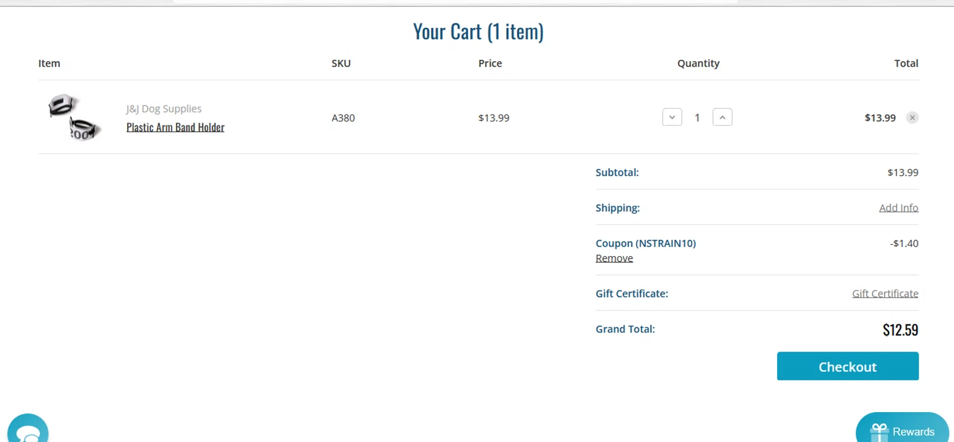Click the Gift Certificate: label
Screen dimensions: 954x442
pyautogui.click(x=632, y=294)
